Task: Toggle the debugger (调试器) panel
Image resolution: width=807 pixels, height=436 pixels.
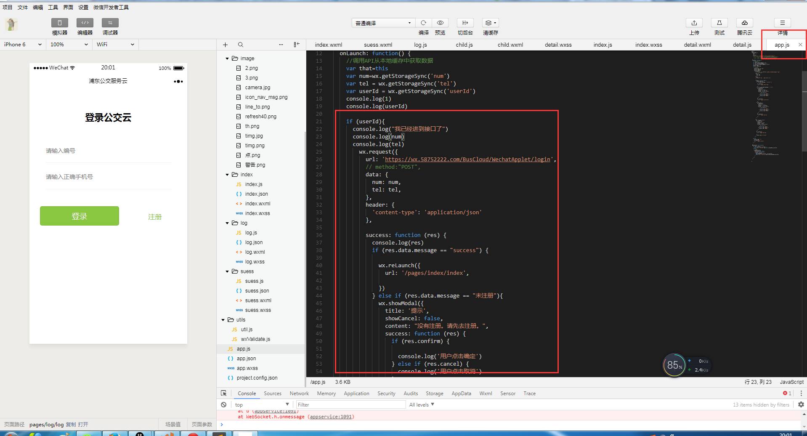Action: point(110,23)
